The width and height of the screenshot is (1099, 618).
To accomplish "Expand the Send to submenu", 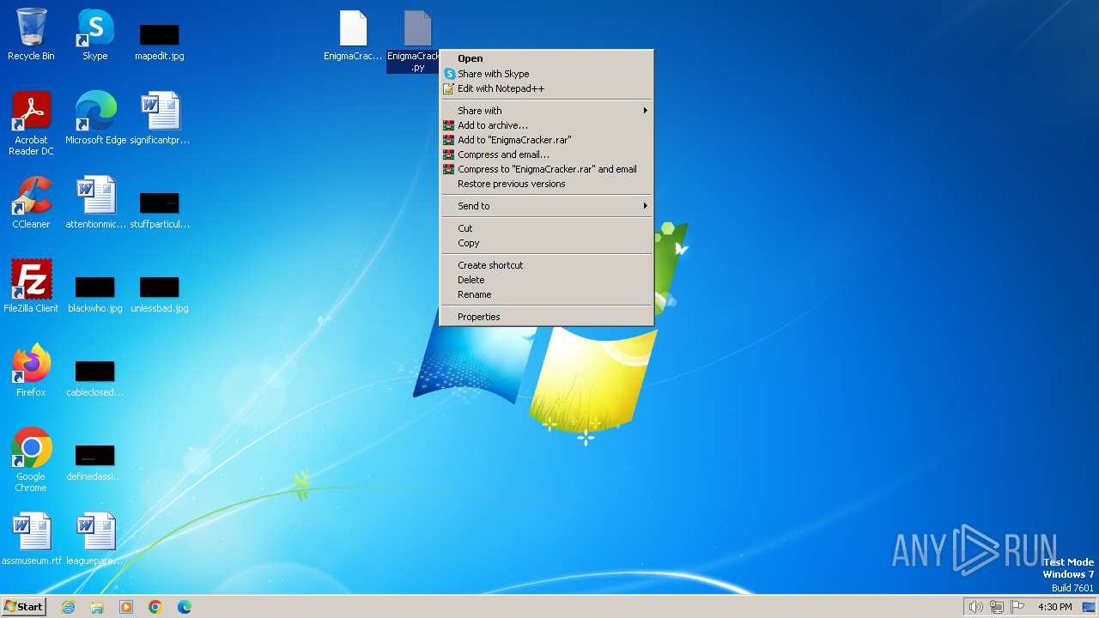I will (547, 206).
